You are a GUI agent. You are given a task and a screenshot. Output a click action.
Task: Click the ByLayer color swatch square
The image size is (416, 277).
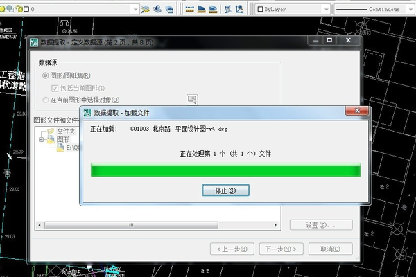[260, 9]
